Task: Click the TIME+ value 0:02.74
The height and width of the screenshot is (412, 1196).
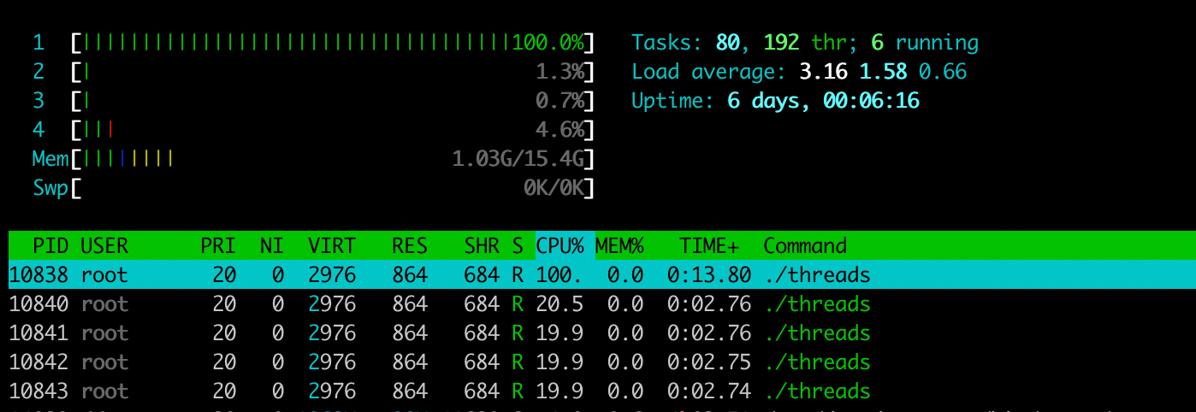Action: click(709, 391)
